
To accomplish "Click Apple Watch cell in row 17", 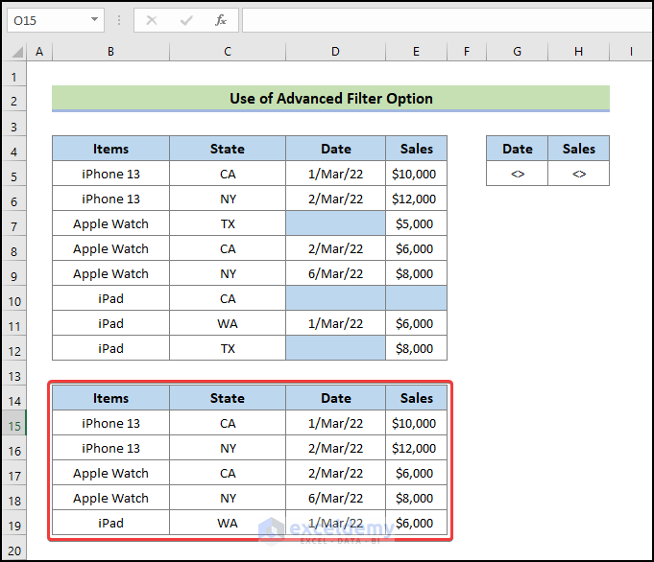I will coord(111,473).
